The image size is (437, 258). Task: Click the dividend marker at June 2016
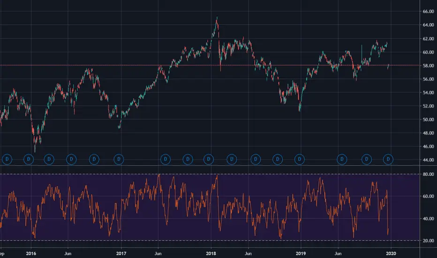click(x=71, y=159)
